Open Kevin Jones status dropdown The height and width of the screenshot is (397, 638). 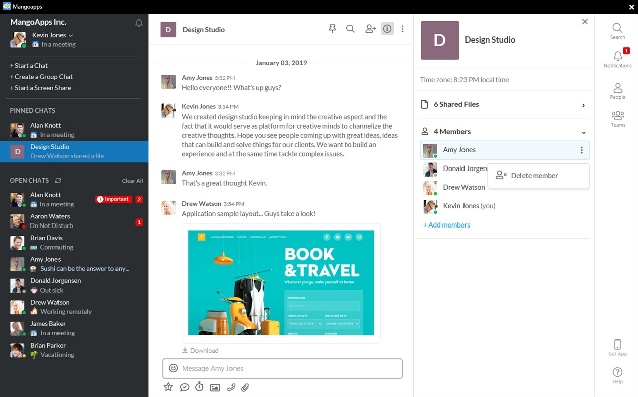click(x=69, y=35)
